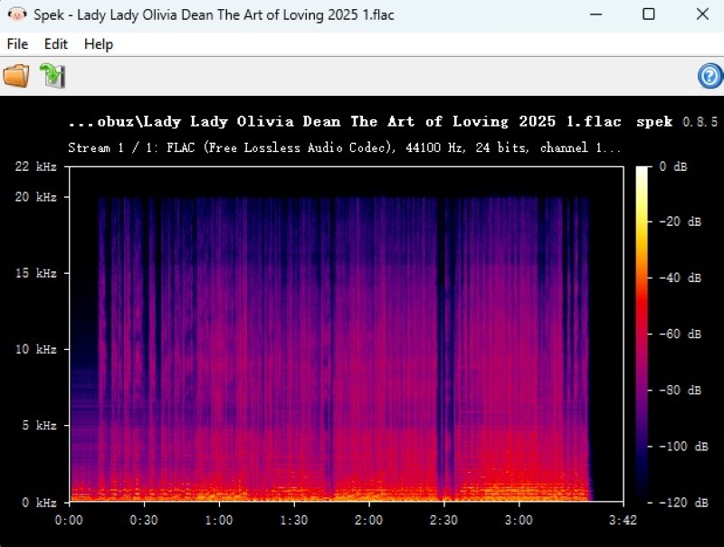Click the -100 dB scale label
Screen dimensions: 724x547
tap(683, 447)
